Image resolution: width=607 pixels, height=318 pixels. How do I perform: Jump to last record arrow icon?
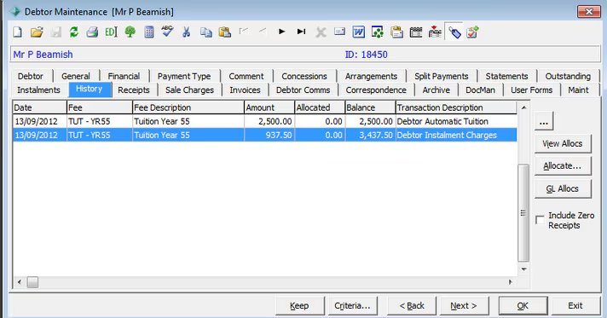(301, 32)
